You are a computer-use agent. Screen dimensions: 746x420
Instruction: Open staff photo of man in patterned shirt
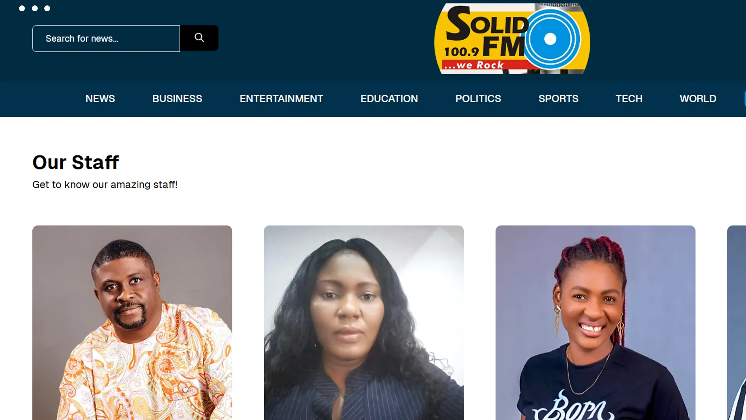pos(132,323)
